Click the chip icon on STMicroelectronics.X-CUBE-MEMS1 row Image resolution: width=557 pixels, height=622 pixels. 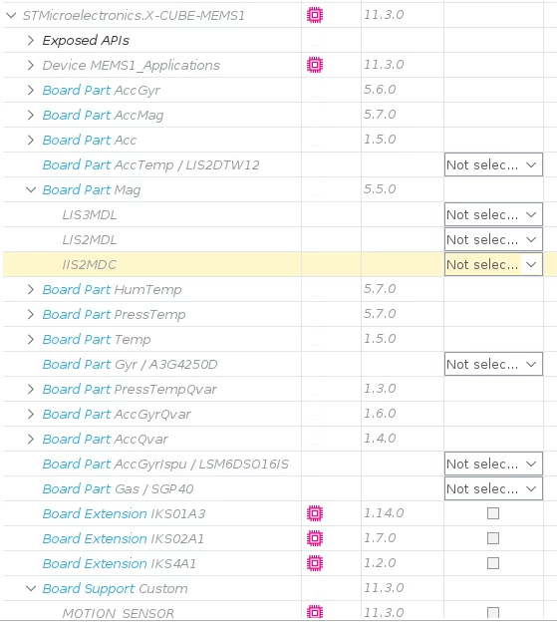pyautogui.click(x=315, y=15)
